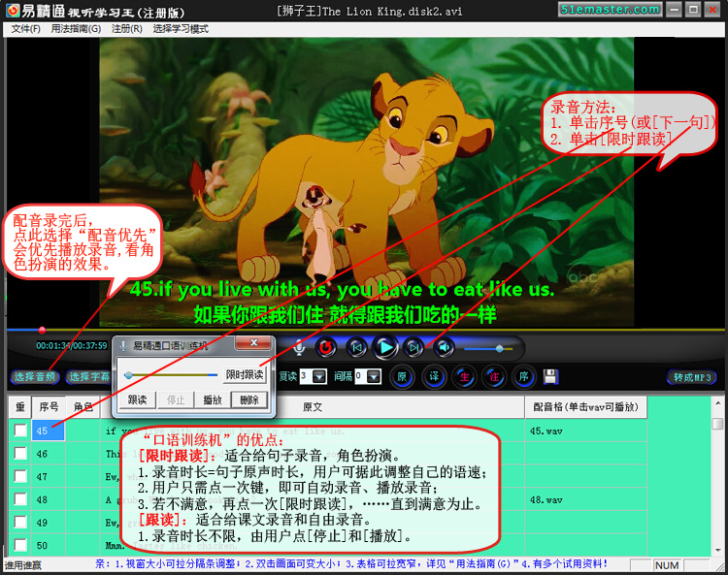This screenshot has width=728, height=575.
Task: Minimize the application window
Action: pos(675,10)
